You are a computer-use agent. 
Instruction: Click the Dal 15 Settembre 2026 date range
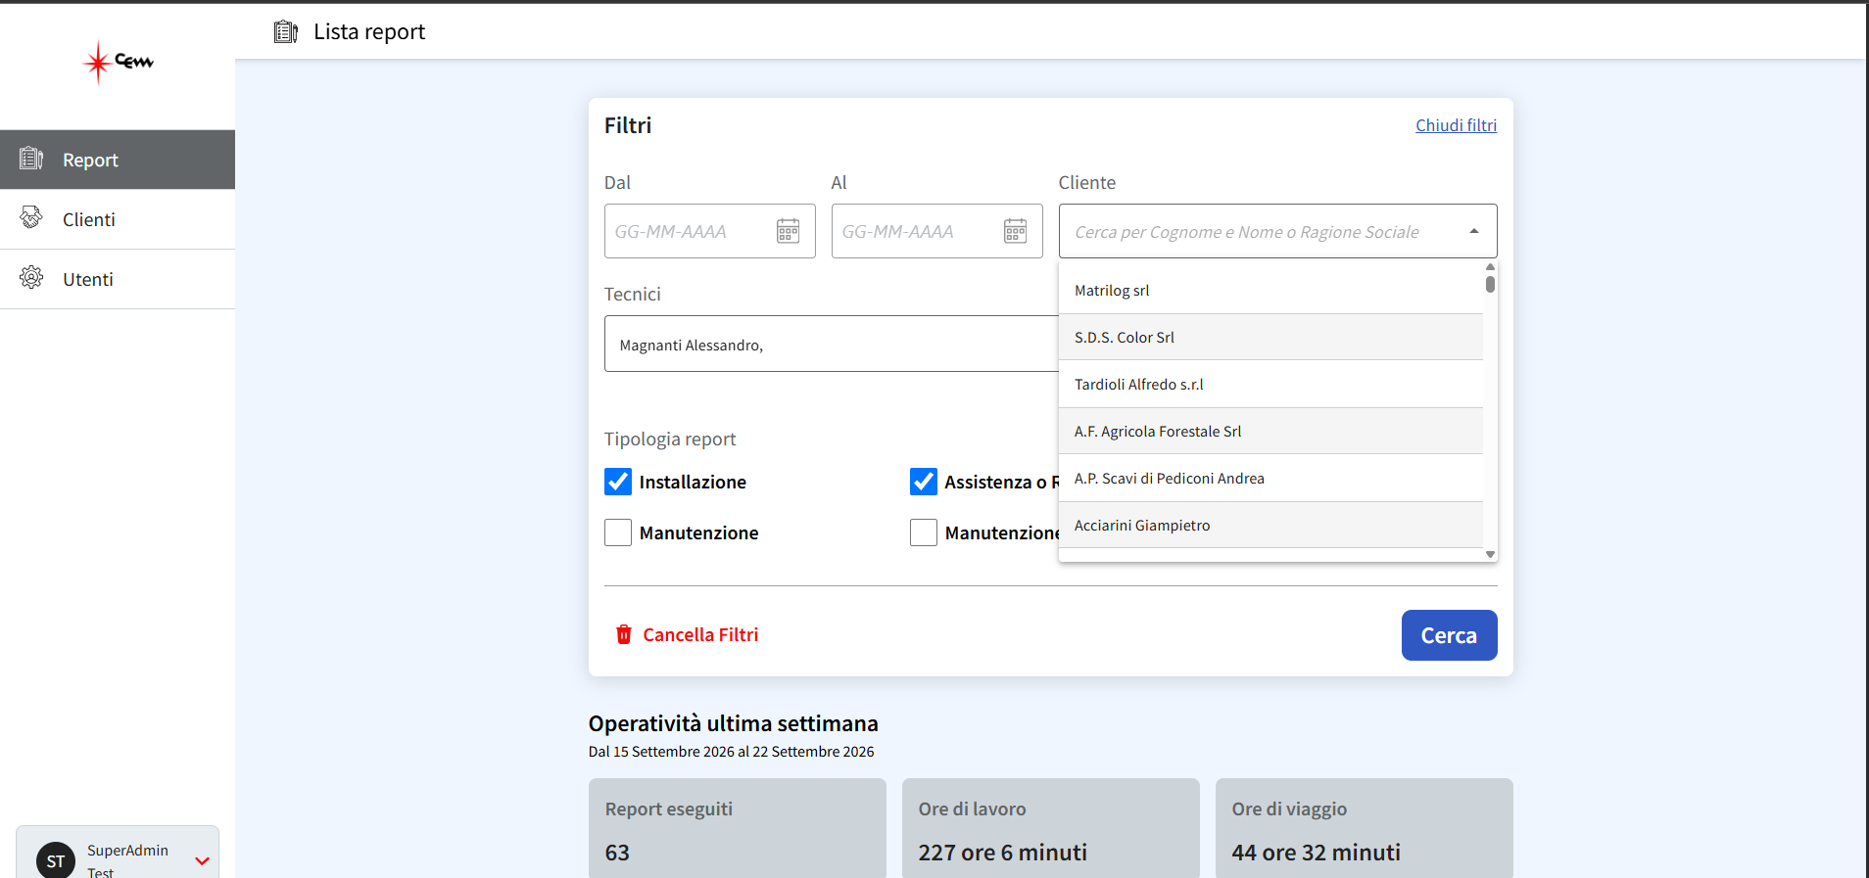(x=731, y=752)
